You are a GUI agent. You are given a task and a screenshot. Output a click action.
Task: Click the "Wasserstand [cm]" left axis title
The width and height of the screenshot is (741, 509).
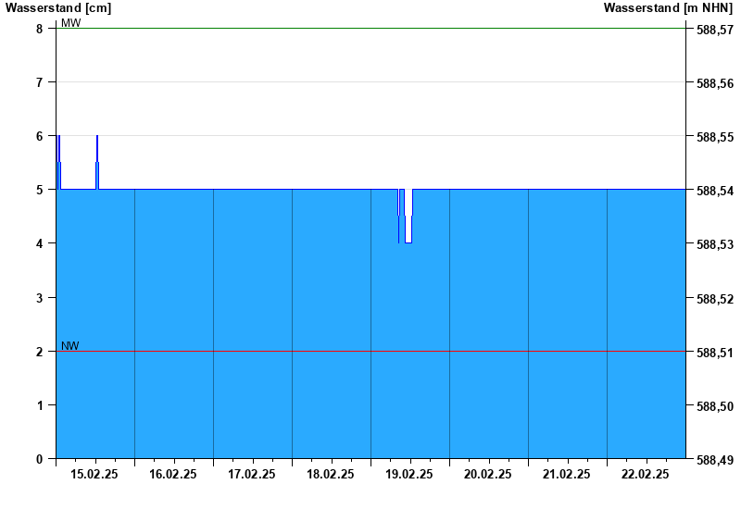coord(58,8)
